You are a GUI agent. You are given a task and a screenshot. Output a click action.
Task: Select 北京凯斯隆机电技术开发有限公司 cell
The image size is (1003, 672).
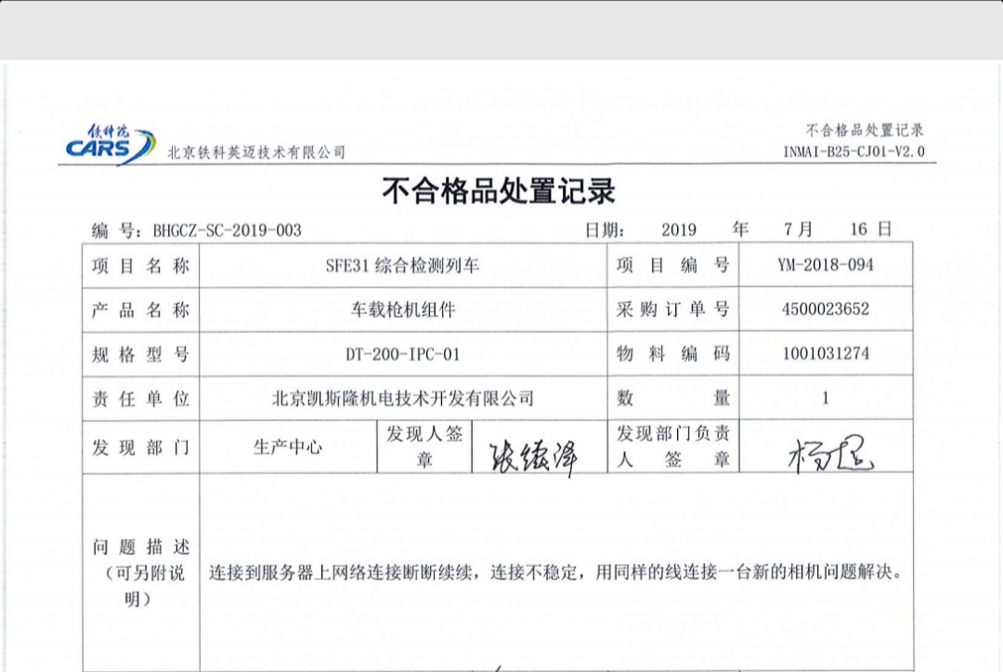point(403,398)
